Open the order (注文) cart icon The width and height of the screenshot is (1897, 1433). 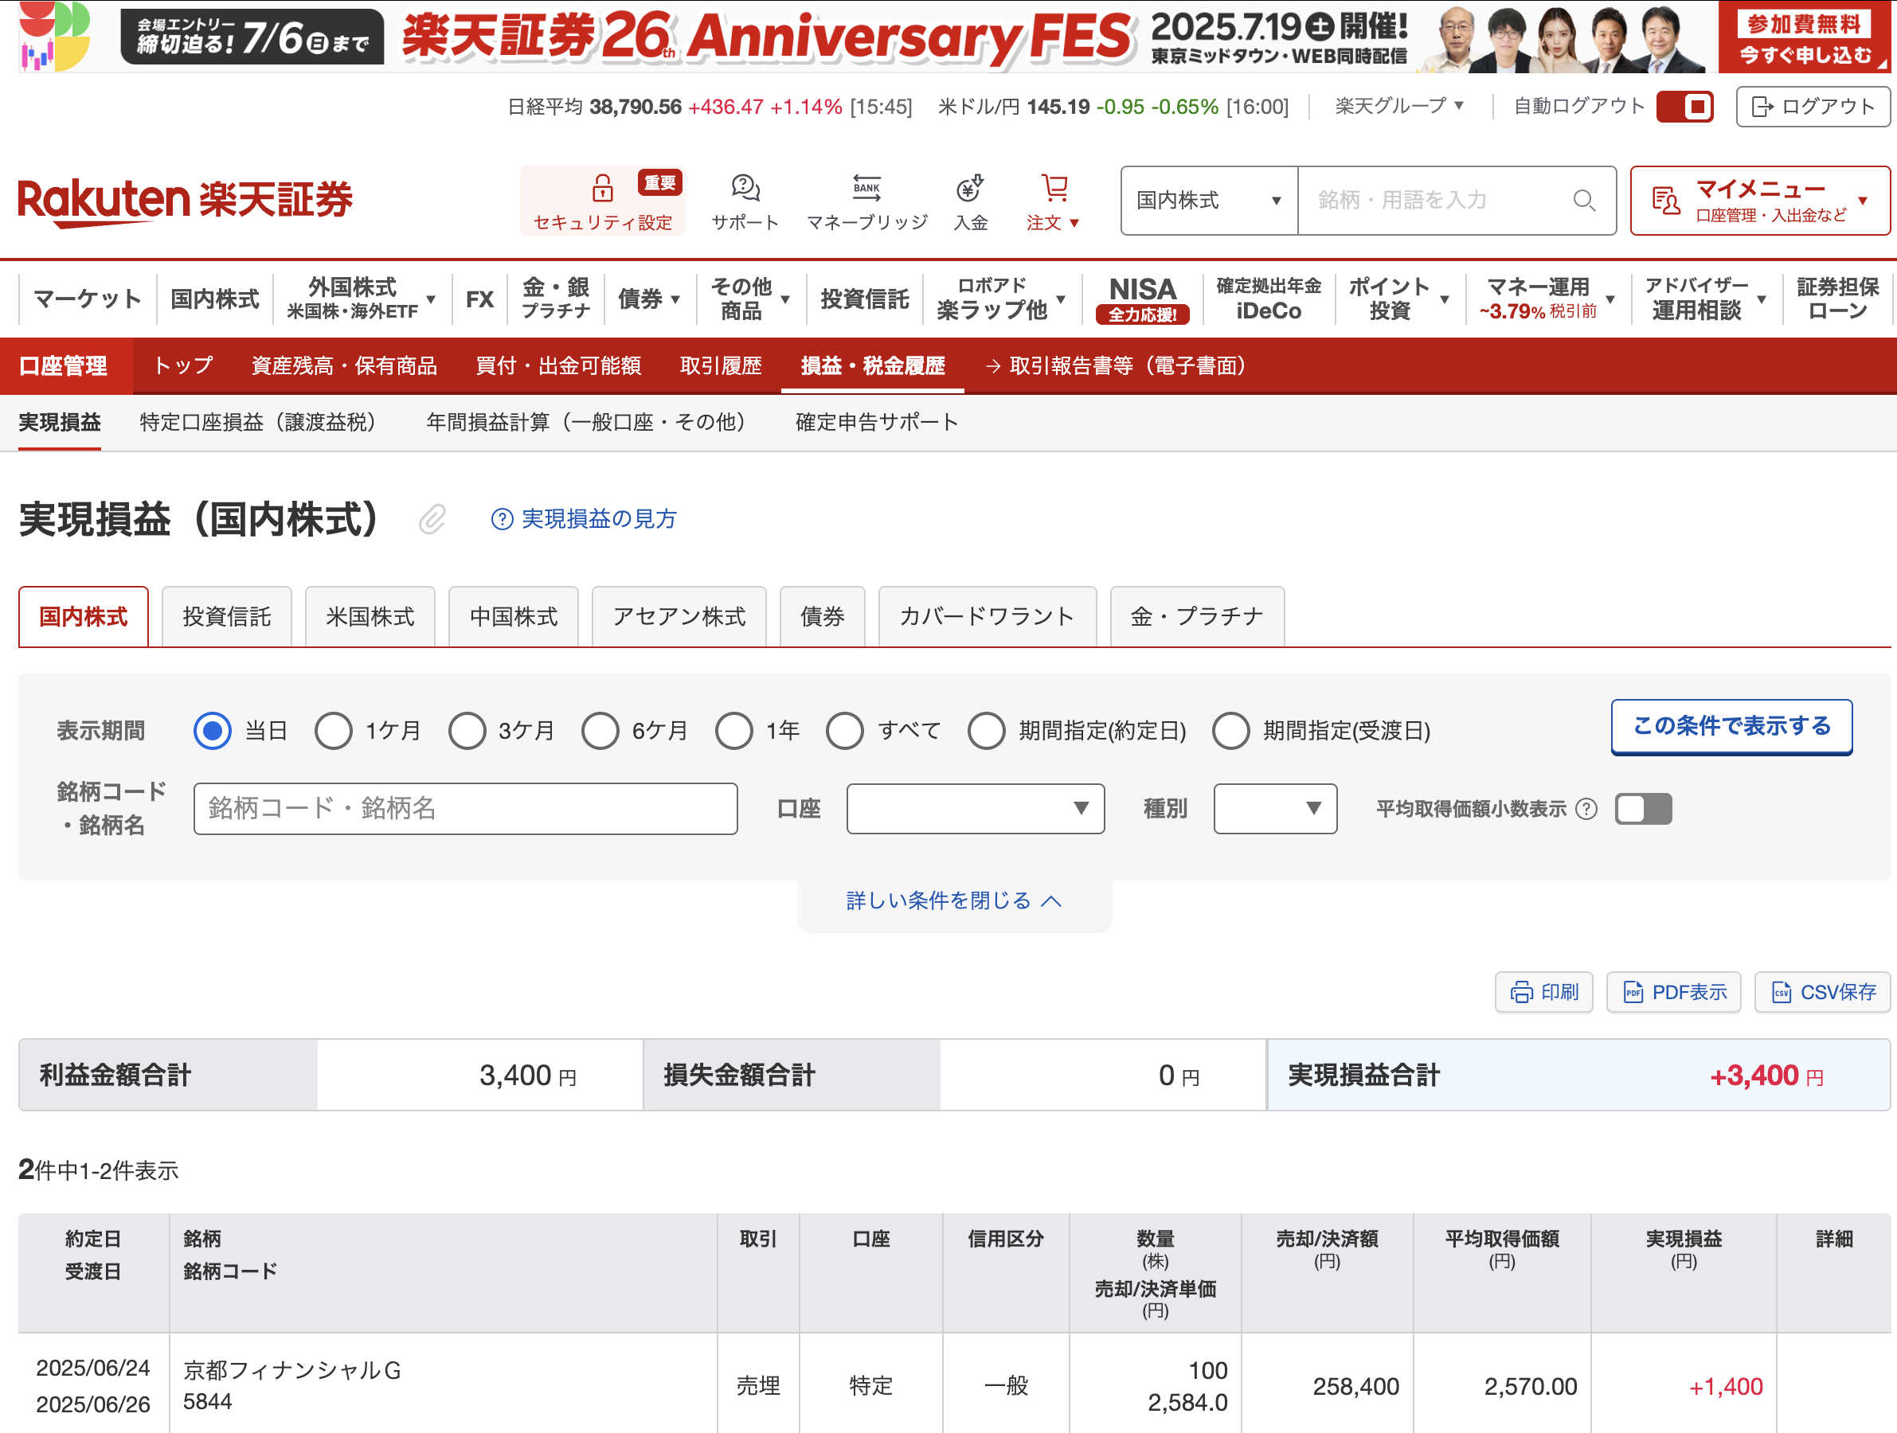pyautogui.click(x=1054, y=188)
